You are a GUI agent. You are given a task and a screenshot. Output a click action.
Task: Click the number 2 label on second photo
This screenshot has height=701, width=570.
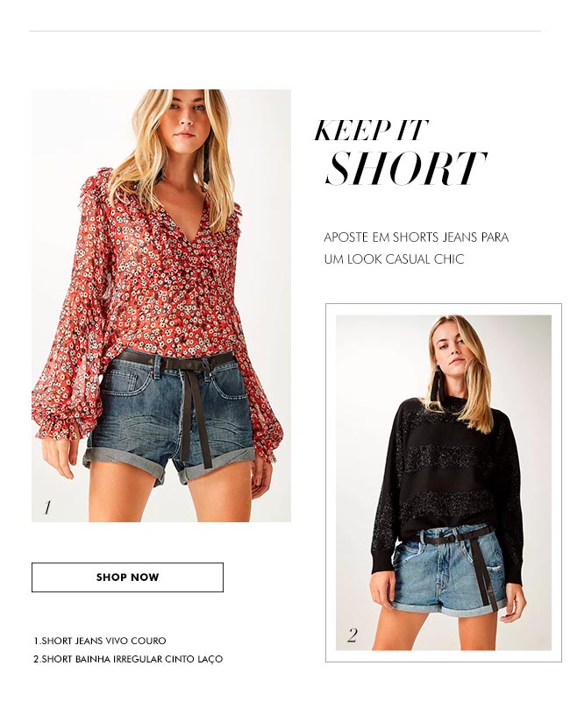(353, 634)
